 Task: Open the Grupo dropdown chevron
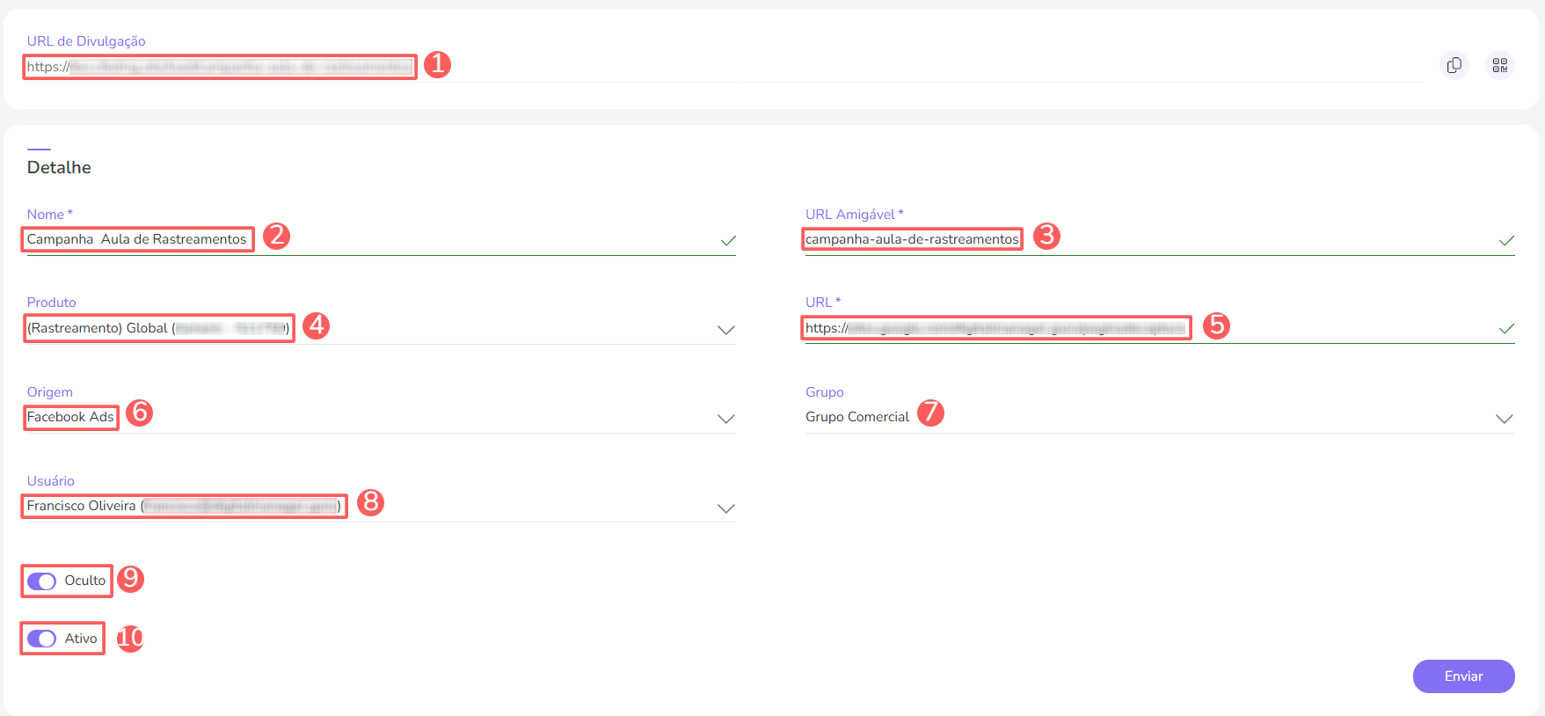pos(1504,419)
